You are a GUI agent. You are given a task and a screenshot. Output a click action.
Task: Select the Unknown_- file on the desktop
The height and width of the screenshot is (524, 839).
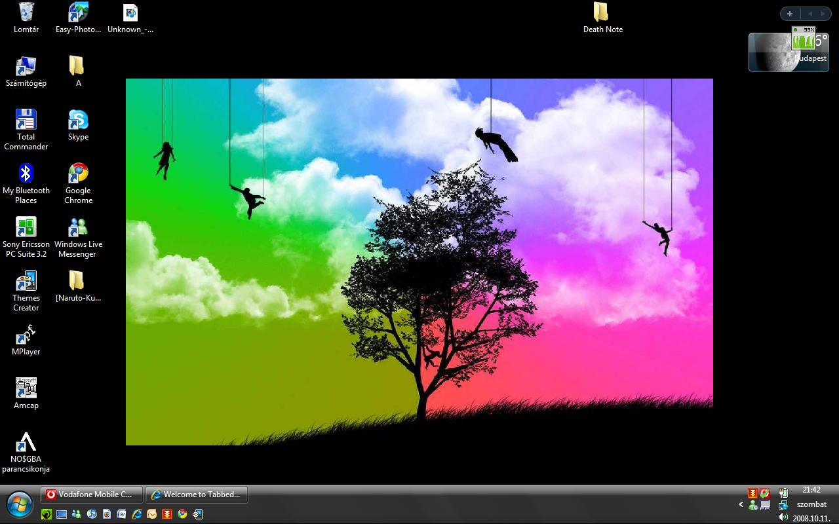[130, 18]
